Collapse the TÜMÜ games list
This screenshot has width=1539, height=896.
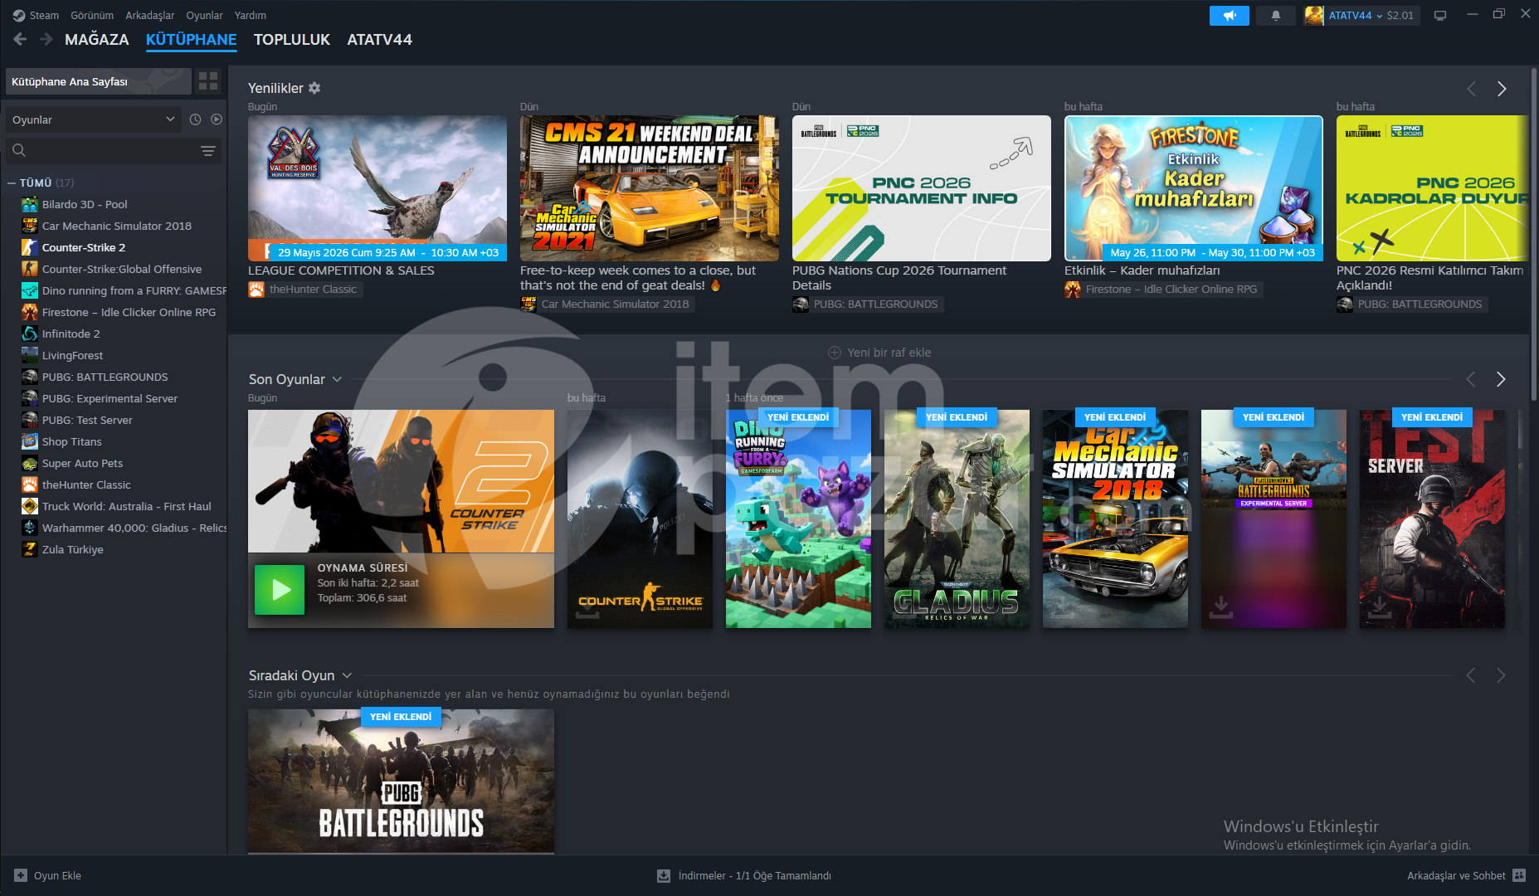coord(12,183)
